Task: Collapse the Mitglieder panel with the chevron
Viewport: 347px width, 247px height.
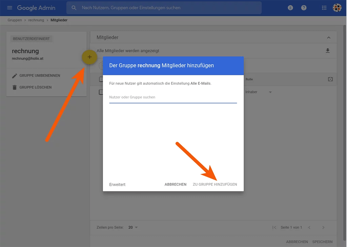Action: click(328, 37)
